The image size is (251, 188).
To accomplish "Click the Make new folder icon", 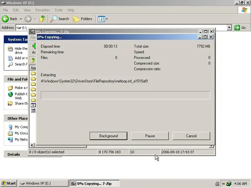I will [x=10, y=88].
